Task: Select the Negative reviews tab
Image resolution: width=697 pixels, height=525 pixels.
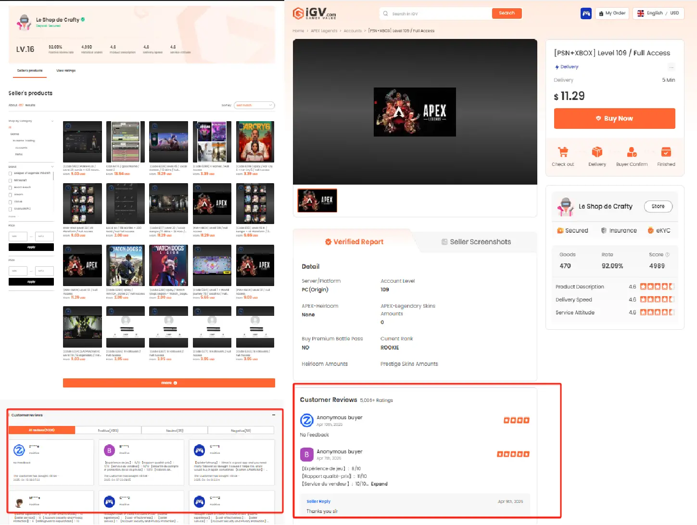Action: click(x=241, y=431)
